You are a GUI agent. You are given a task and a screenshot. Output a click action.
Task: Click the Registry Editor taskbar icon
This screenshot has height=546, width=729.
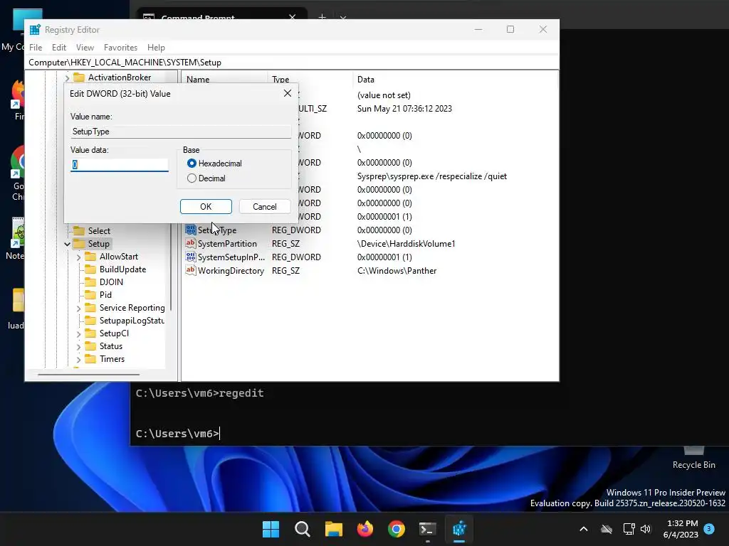(459, 529)
